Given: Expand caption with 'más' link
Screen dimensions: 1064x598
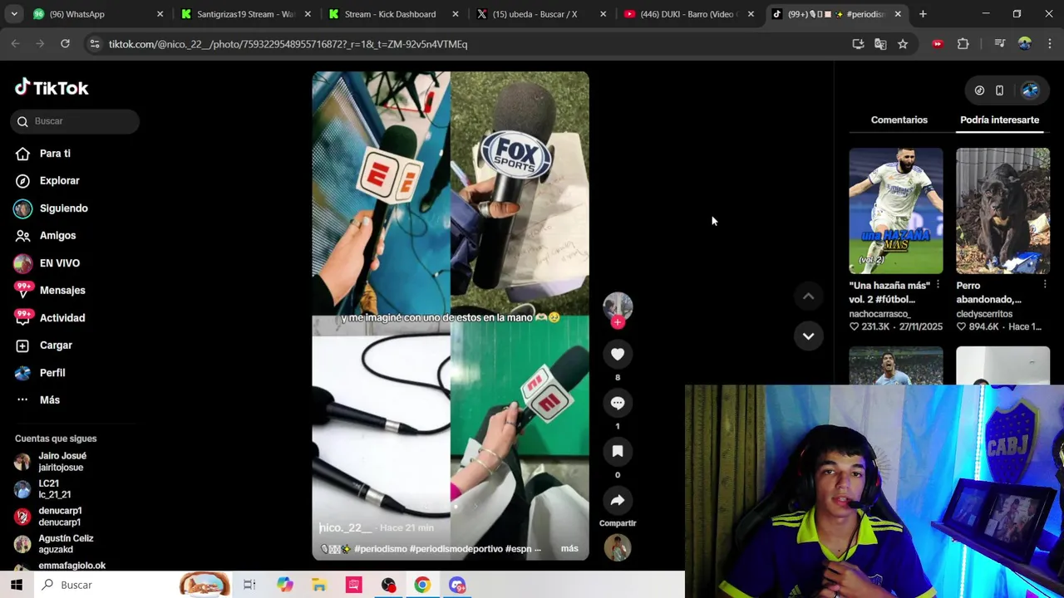Looking at the screenshot, I should tap(569, 549).
